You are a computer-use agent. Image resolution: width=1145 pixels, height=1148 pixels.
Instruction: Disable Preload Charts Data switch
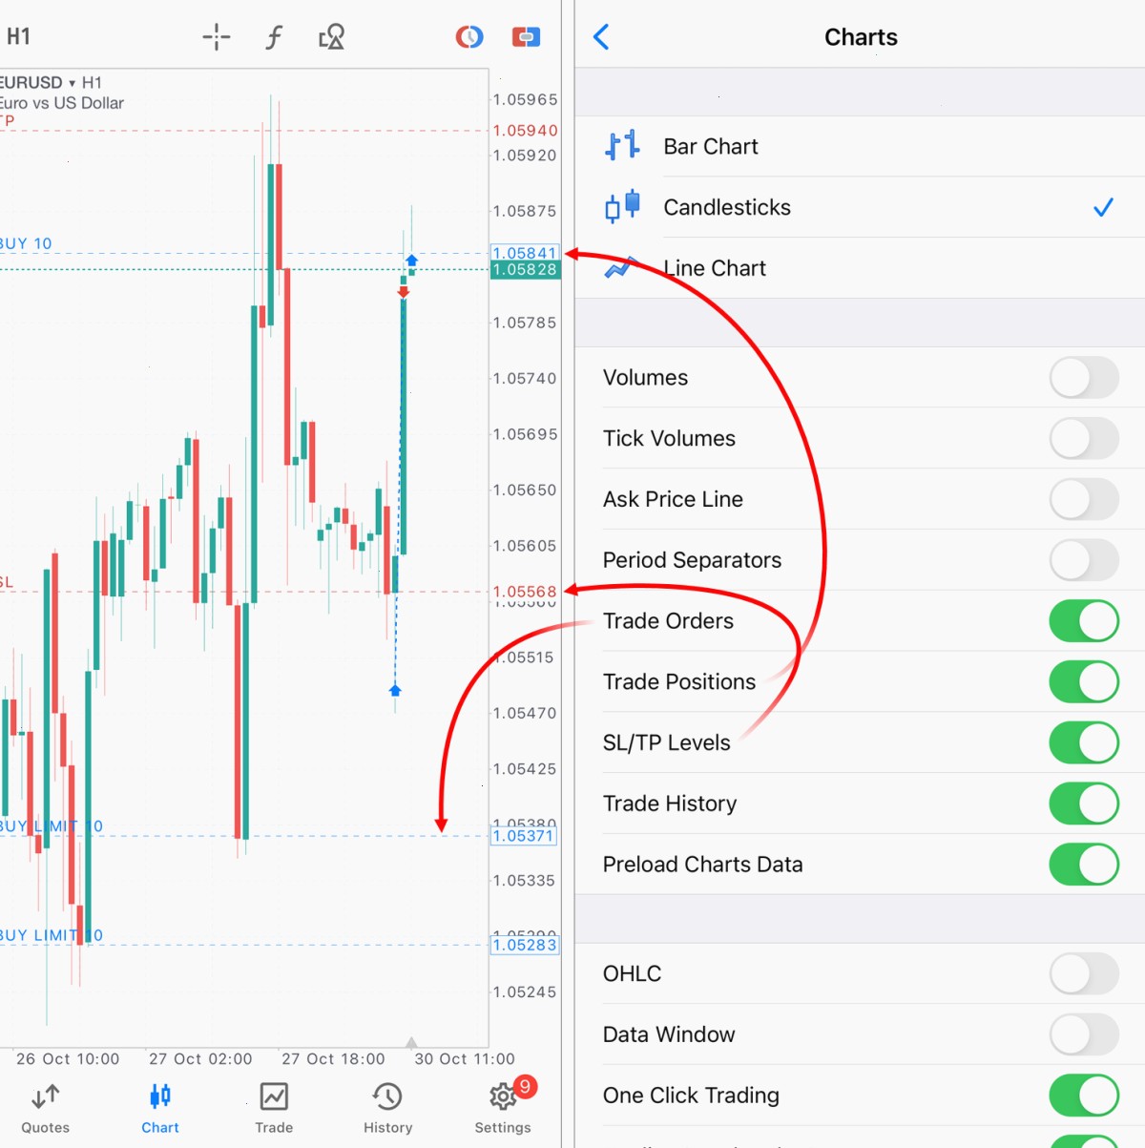[x=1084, y=865]
